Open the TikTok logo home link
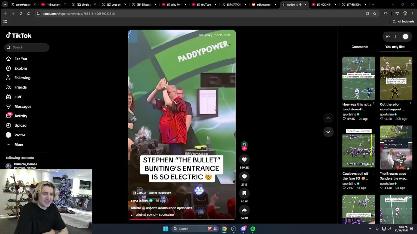Image resolution: width=417 pixels, height=234 pixels. point(19,36)
